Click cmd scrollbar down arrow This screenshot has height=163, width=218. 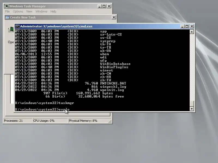192,109
